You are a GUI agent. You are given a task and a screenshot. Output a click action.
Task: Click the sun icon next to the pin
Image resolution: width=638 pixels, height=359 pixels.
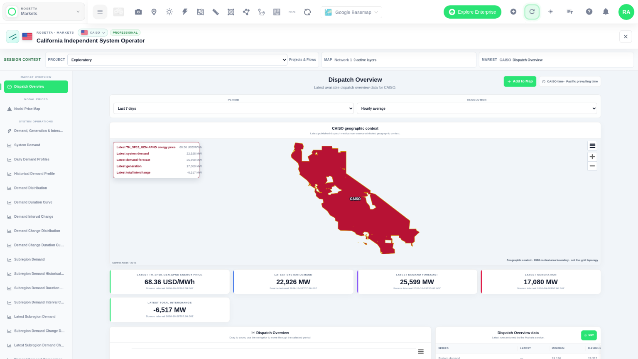[169, 12]
